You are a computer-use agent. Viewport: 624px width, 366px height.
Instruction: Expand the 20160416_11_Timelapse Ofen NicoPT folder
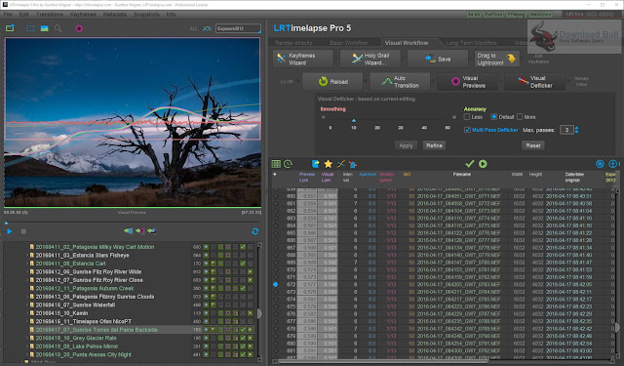click(x=27, y=321)
